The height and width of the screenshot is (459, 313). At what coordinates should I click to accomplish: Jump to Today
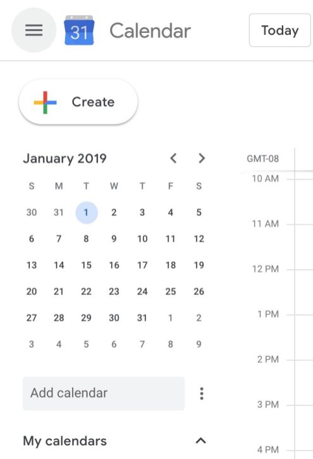(x=280, y=30)
